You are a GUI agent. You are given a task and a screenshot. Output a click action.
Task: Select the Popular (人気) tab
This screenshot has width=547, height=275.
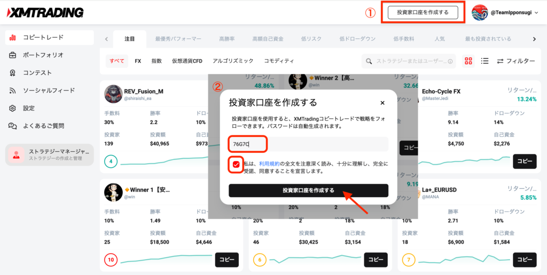[440, 39]
